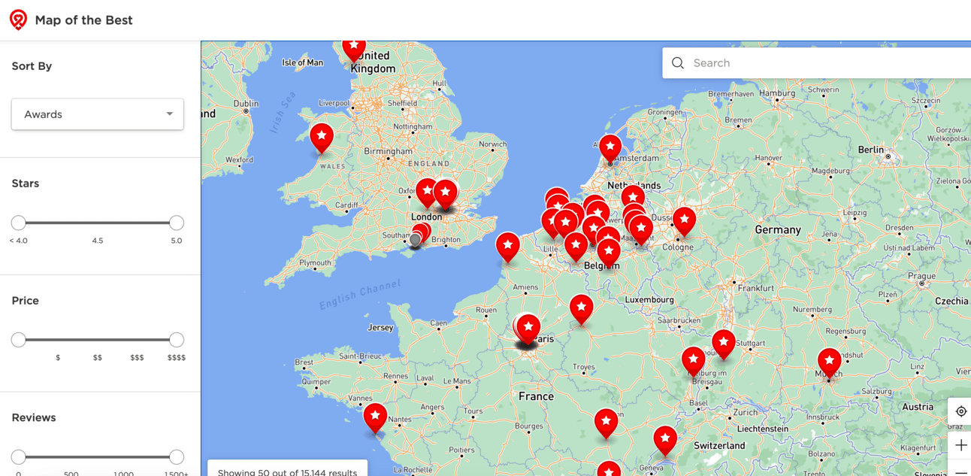
Task: Click the Showing 50 out of 15,144 results text
Action: pos(287,472)
